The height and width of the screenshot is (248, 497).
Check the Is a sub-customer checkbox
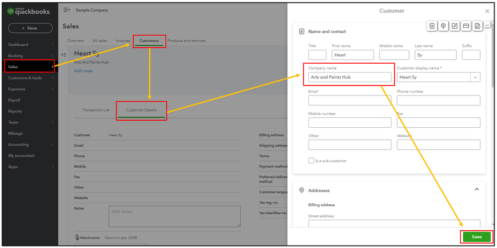(311, 161)
